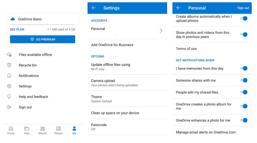Open the Home tab

(11, 130)
